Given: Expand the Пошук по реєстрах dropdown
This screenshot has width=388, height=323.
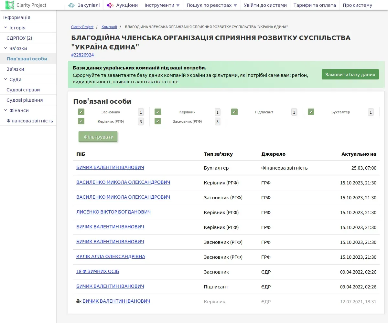Looking at the screenshot, I should pos(211,5).
